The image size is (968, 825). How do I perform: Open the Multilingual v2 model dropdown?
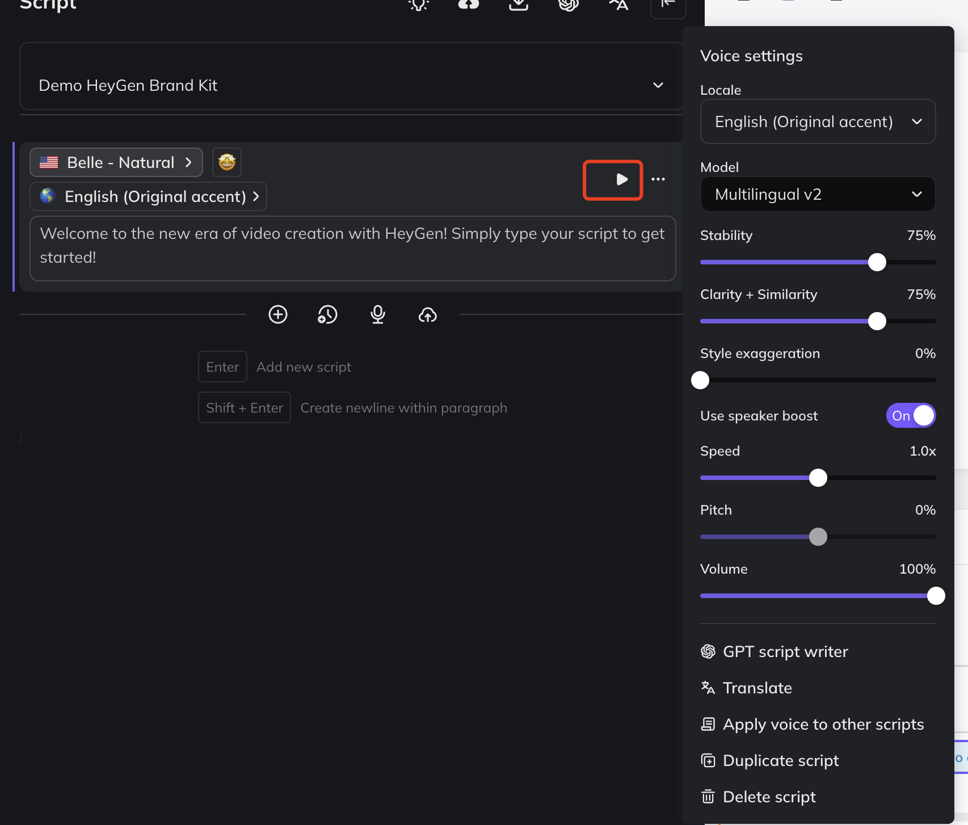click(818, 194)
